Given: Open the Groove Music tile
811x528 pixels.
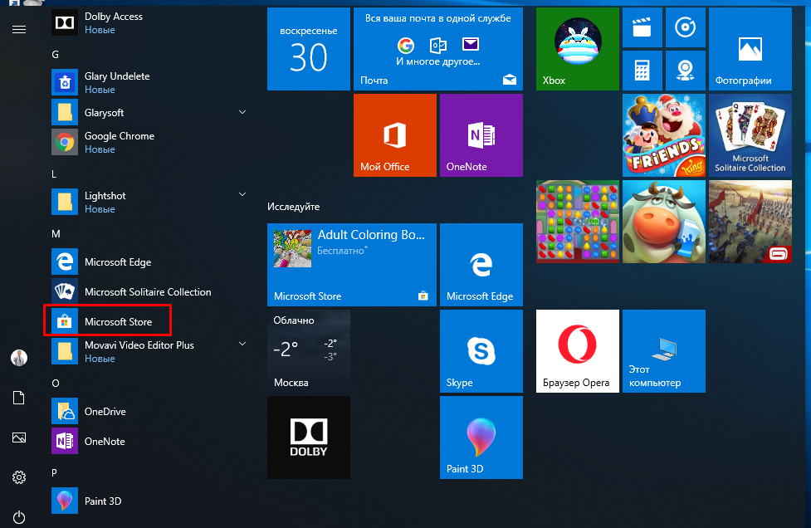Looking at the screenshot, I should point(686,27).
